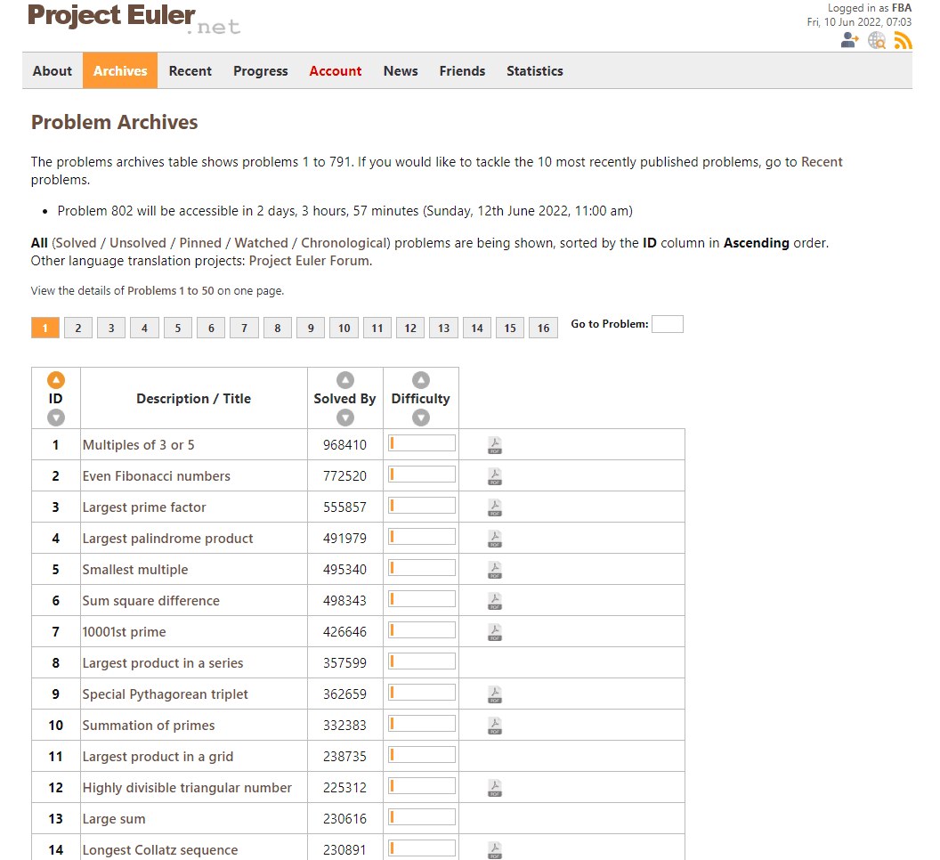Viewport: 940px width, 860px height.
Task: Open PDF for Special Pythagorean triplet
Action: click(x=495, y=694)
